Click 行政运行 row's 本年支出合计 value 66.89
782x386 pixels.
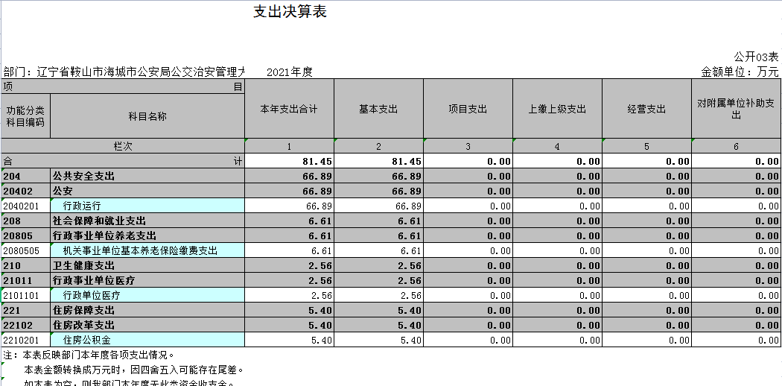coord(289,206)
